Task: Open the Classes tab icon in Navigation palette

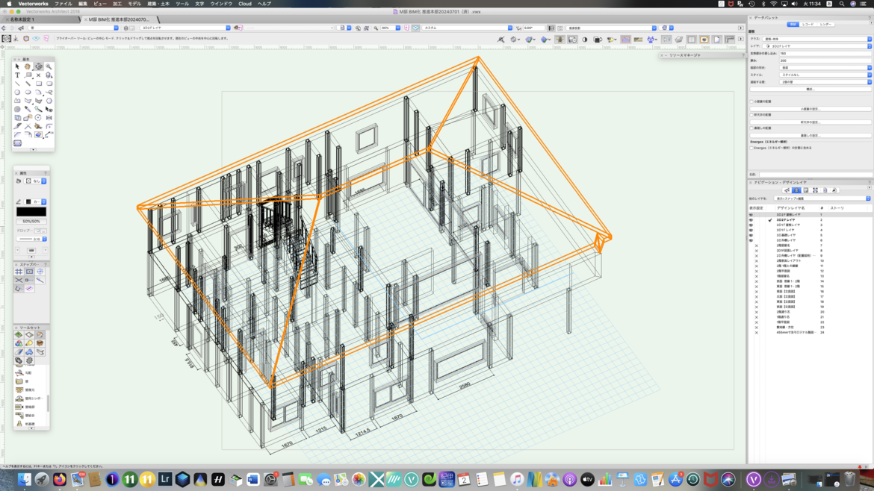Action: pos(787,190)
